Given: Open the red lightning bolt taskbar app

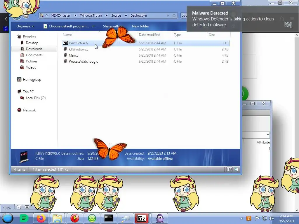Looking at the screenshot, I should point(75,218).
